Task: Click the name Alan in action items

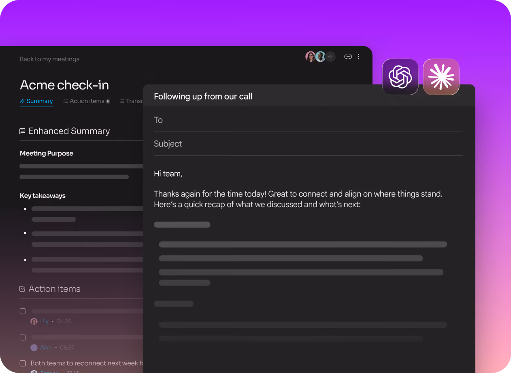Action: point(46,348)
